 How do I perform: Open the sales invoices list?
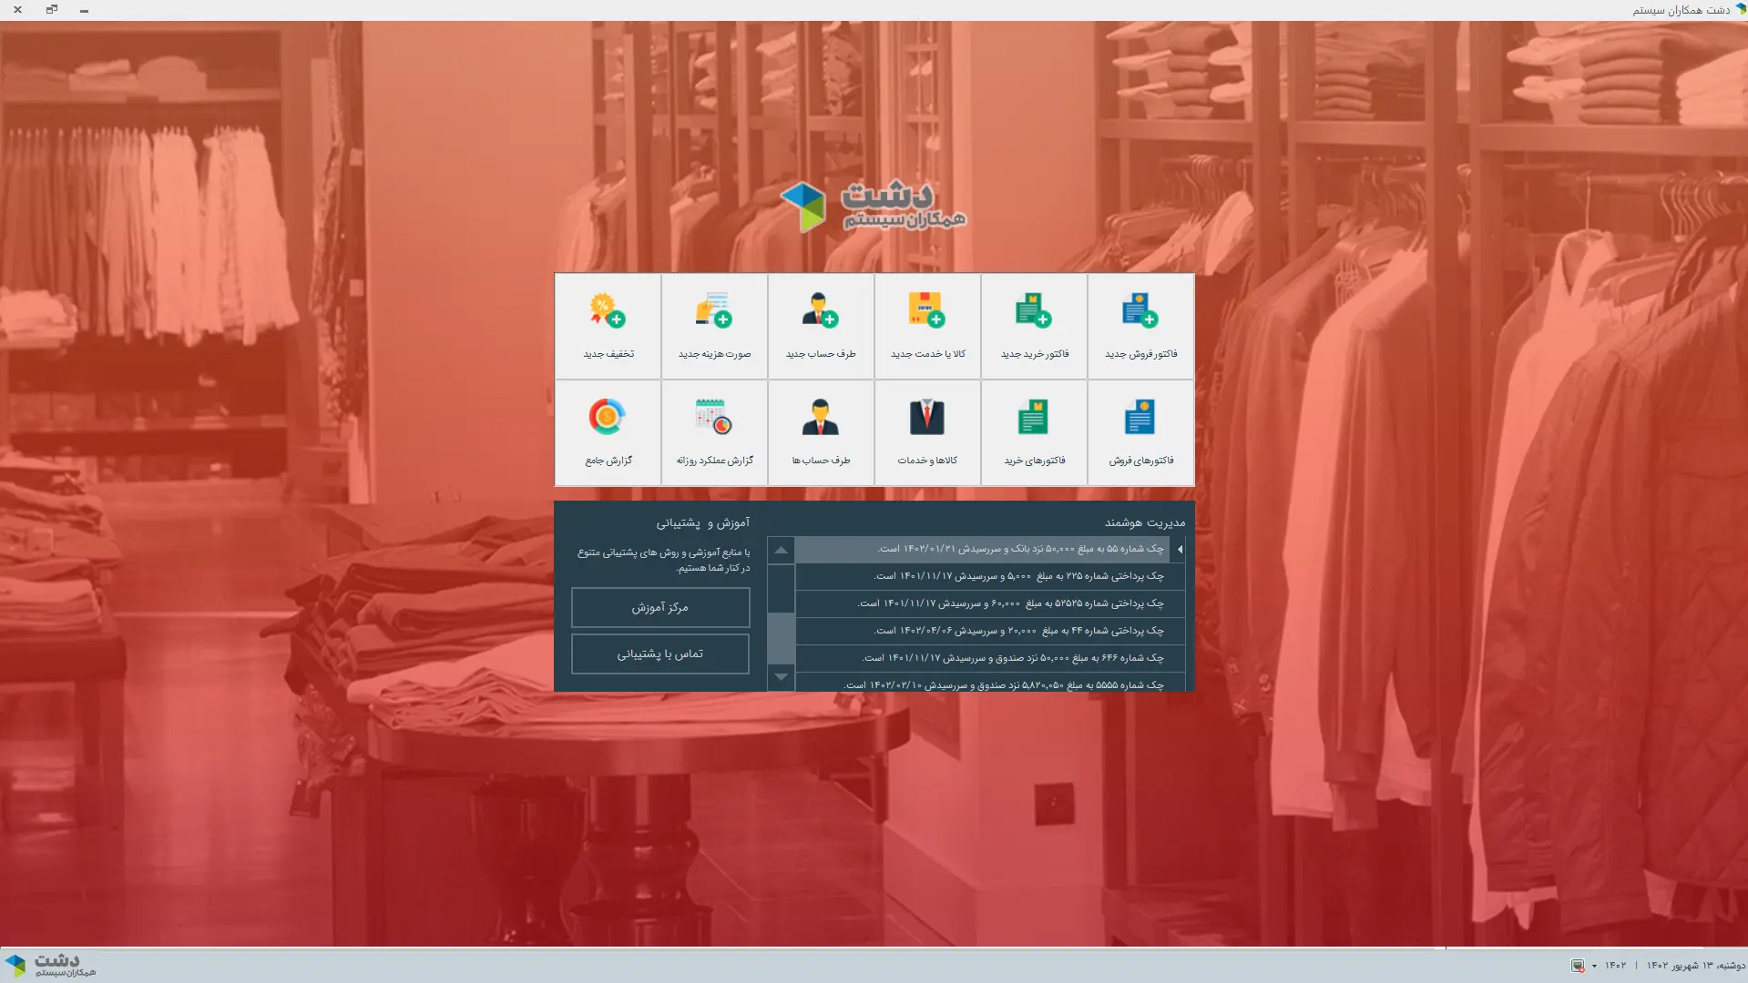1140,432
